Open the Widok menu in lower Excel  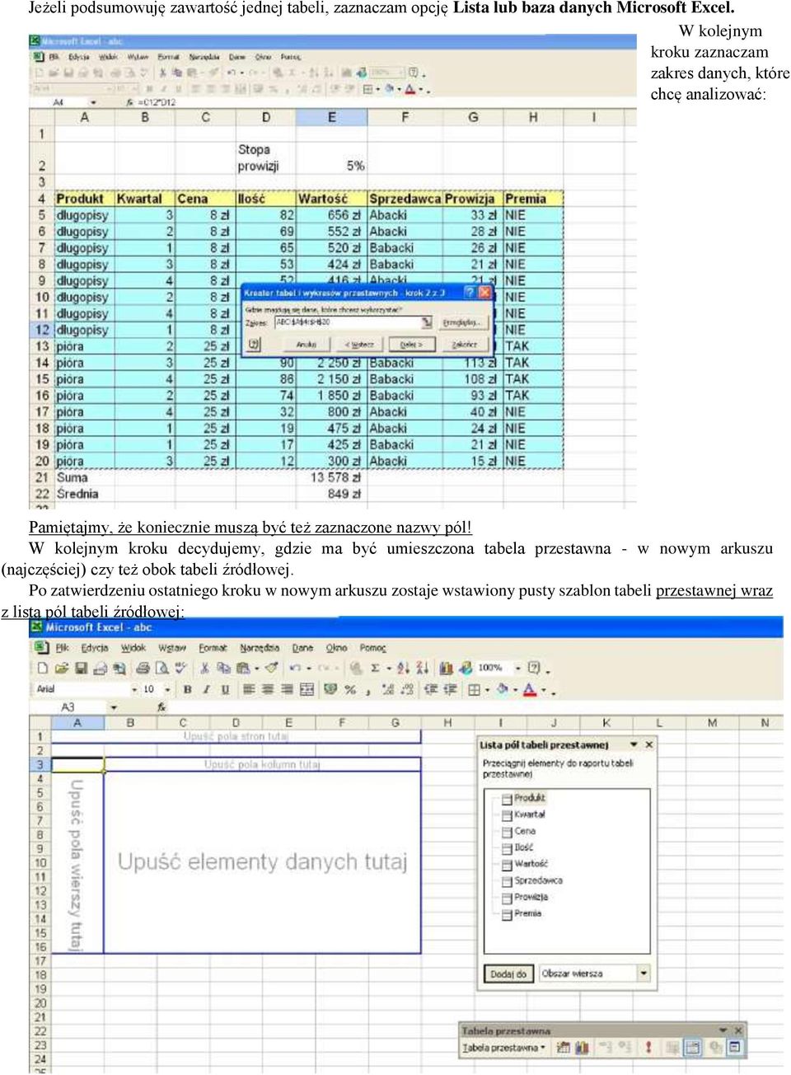click(133, 648)
